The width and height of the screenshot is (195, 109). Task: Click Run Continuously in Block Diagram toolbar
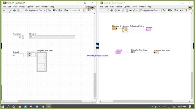click(x=112, y=11)
